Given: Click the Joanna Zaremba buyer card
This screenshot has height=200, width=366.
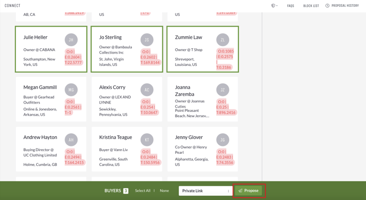Looking at the screenshot, I should [203, 99].
